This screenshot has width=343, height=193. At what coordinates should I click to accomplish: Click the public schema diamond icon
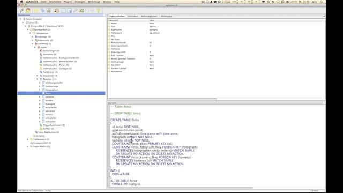point(39,47)
